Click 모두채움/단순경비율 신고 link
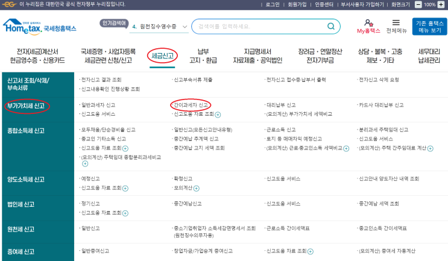The width and height of the screenshot is (448, 261). (x=109, y=130)
